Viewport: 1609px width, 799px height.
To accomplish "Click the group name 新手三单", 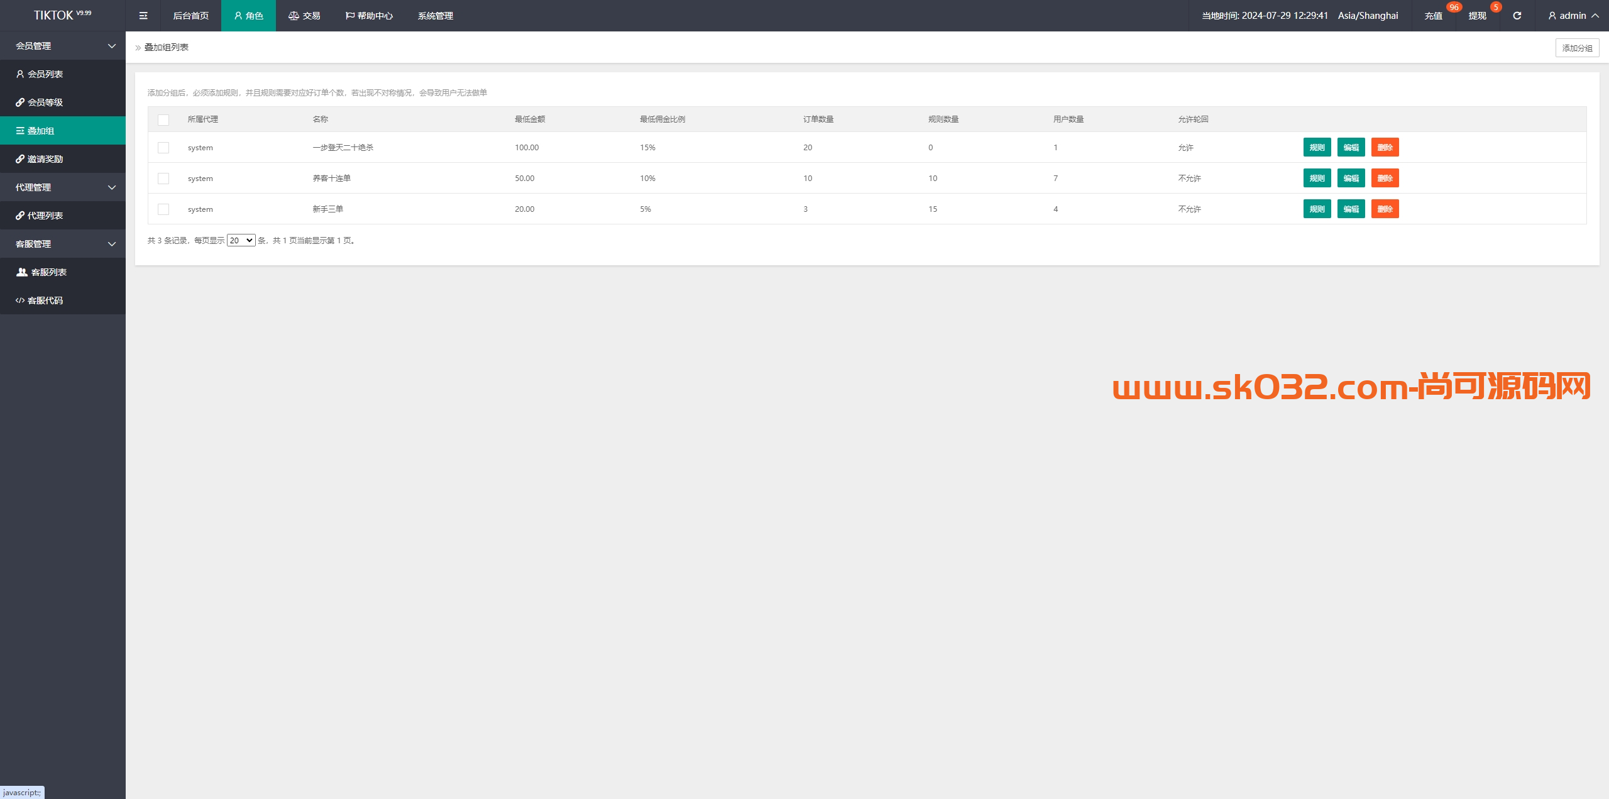I will click(328, 209).
